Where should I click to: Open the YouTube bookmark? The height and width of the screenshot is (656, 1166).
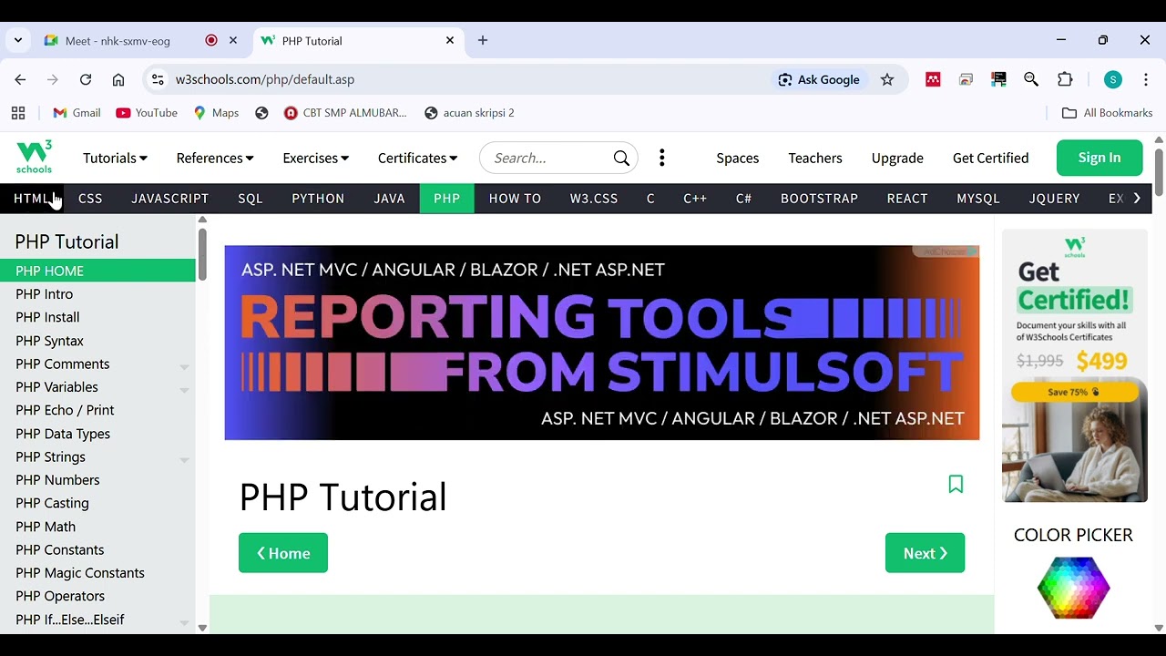coord(147,113)
